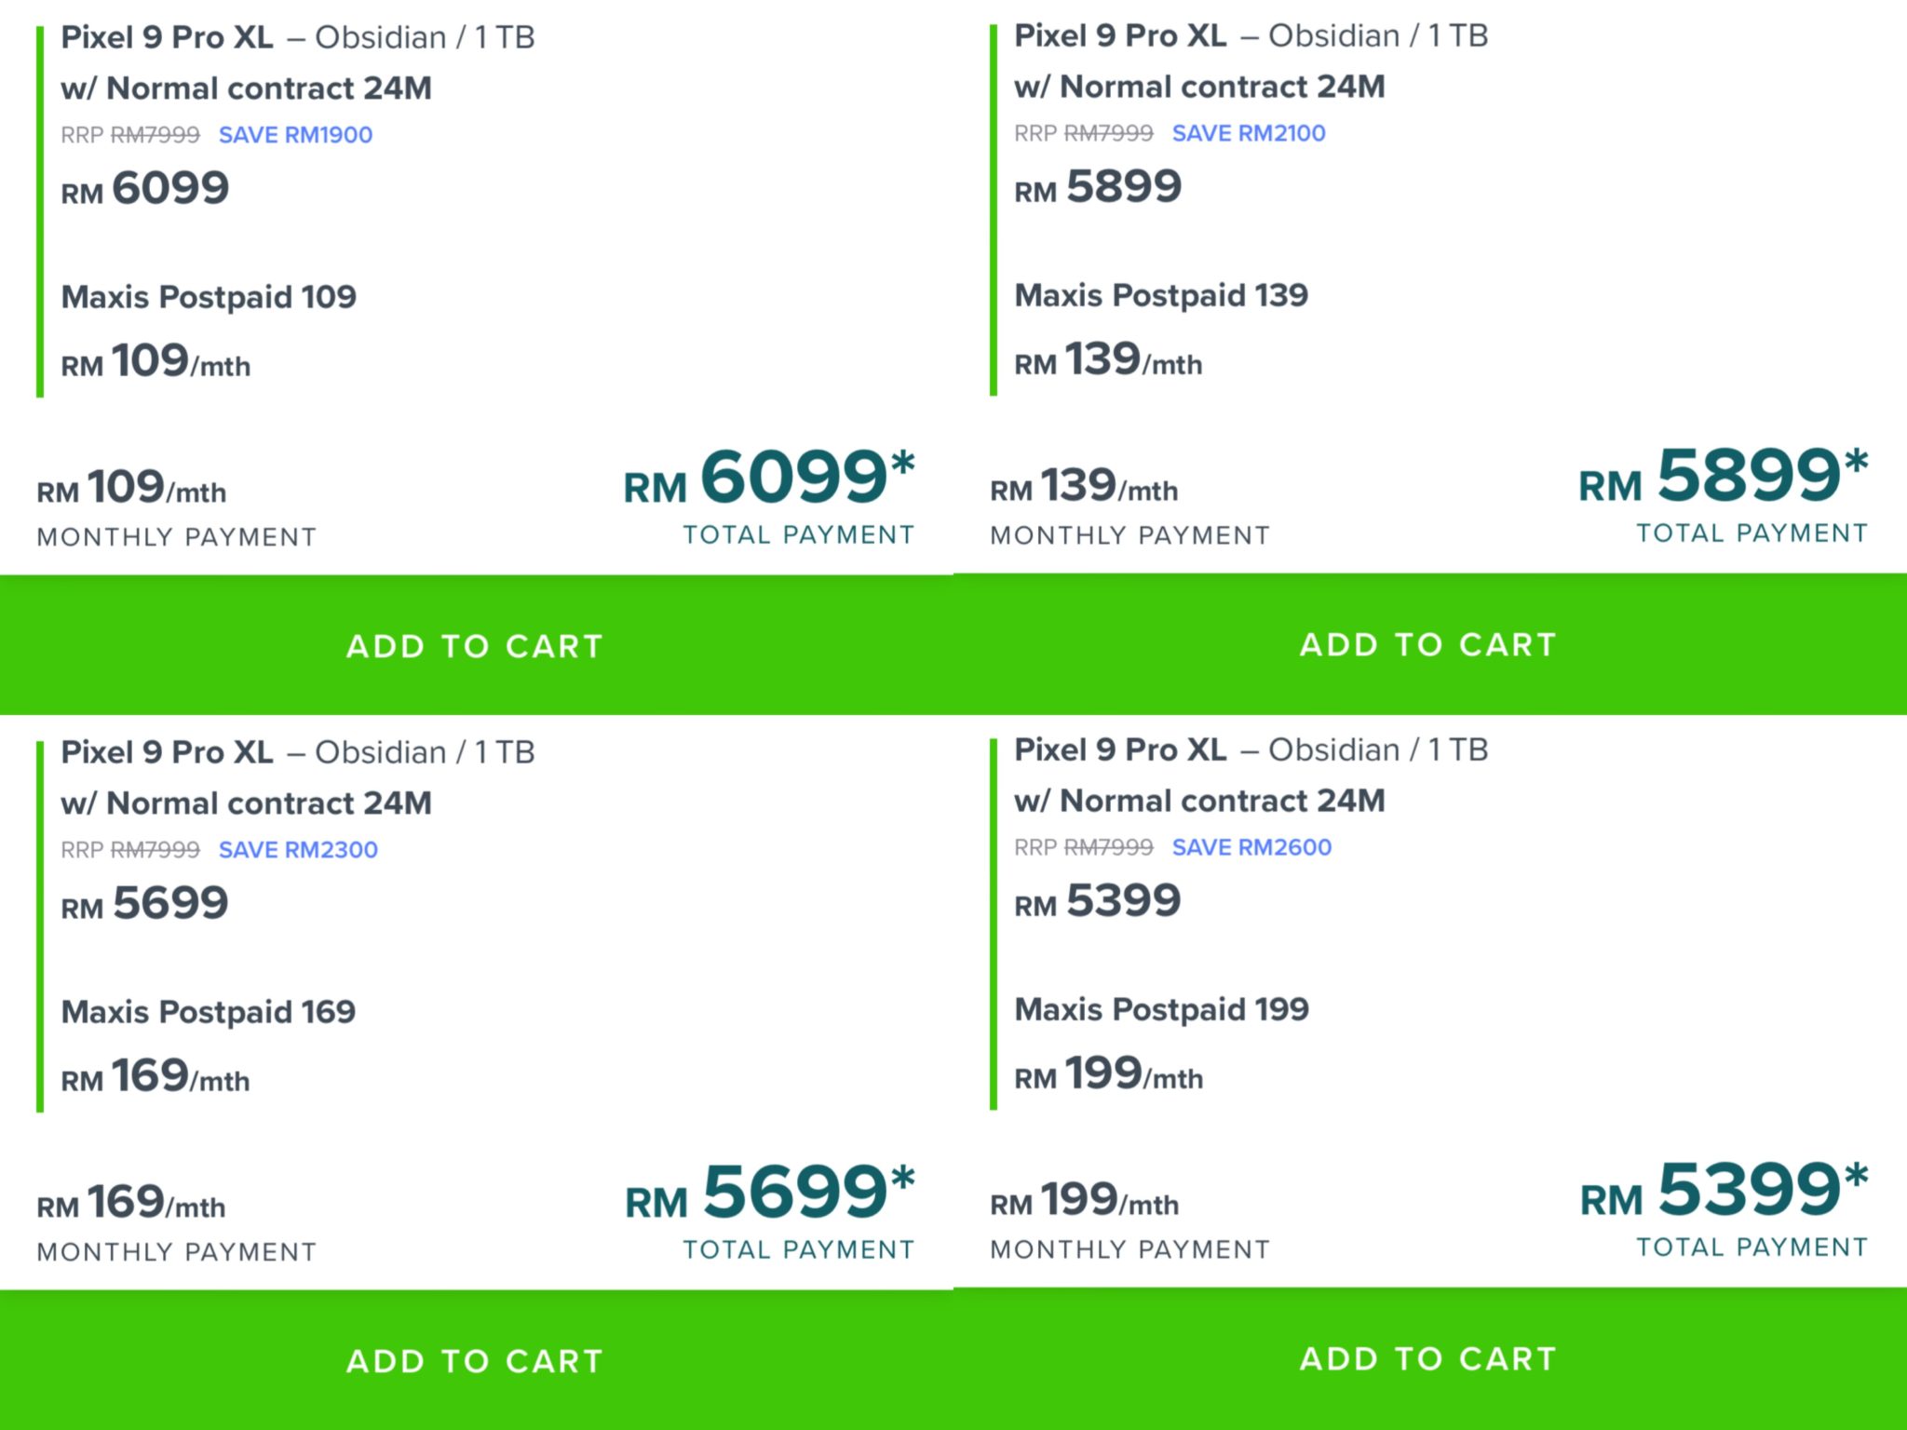Screen dimensions: 1907x1430
Task: Select the Maxis Postpaid 199 plan name
Action: point(1161,1009)
